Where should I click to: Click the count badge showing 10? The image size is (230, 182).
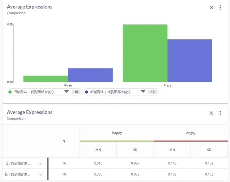pyautogui.click(x=153, y=92)
